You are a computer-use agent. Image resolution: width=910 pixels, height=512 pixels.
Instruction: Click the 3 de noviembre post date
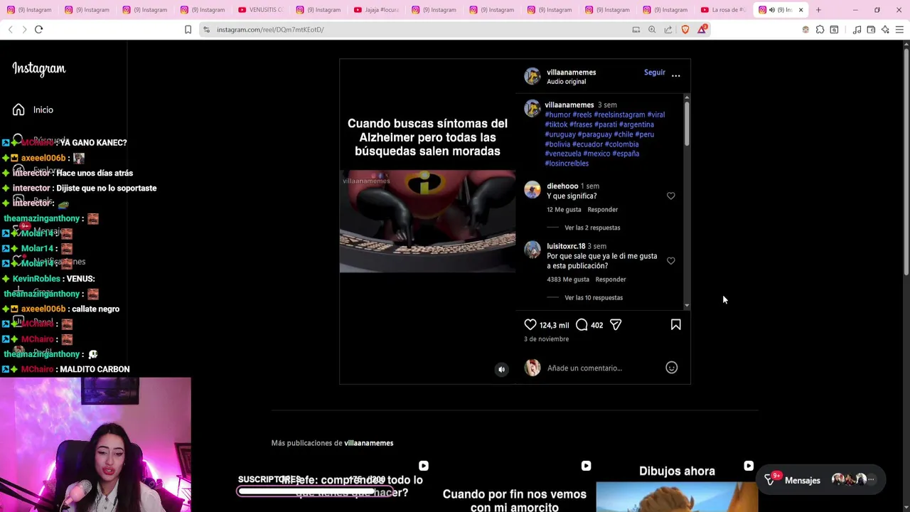tap(546, 339)
